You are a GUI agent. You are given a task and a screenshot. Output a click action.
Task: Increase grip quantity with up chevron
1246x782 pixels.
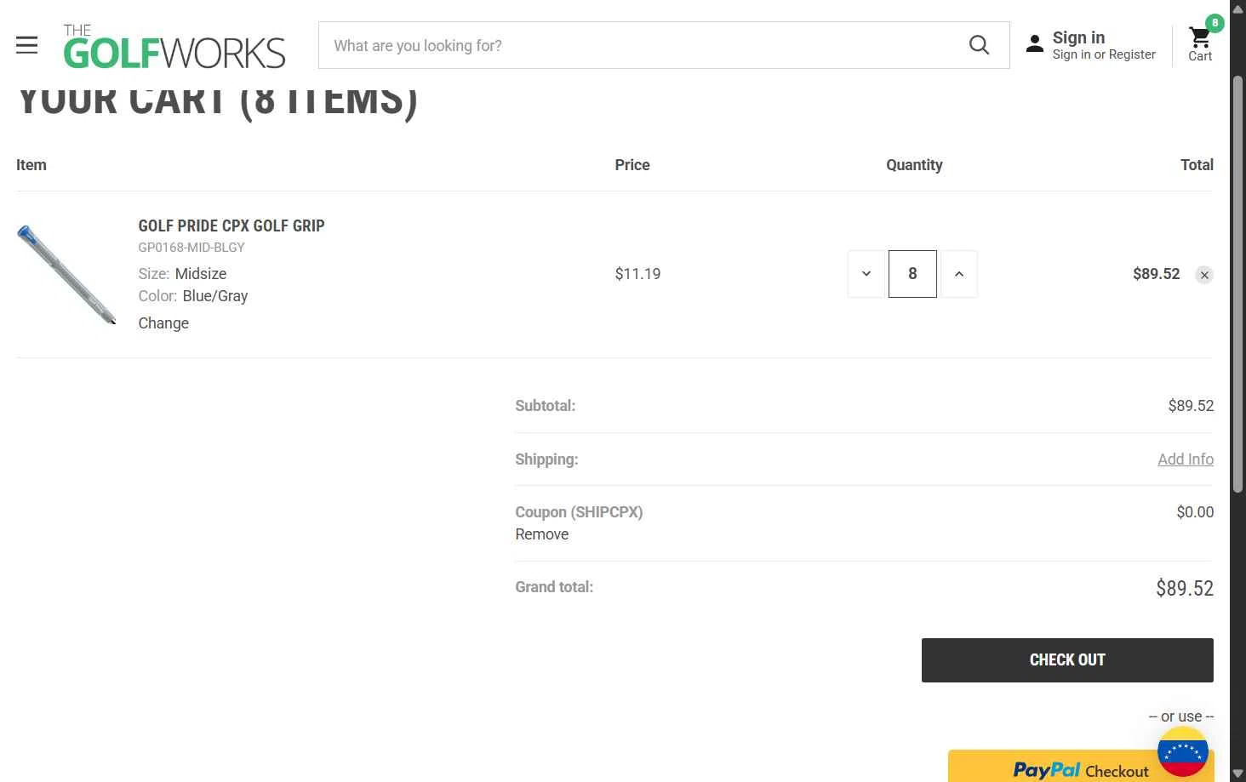(x=959, y=274)
